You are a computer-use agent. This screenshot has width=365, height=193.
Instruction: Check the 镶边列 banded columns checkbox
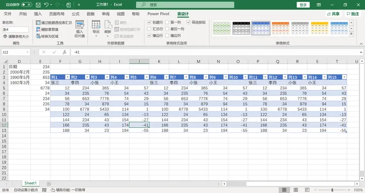pos(167,35)
